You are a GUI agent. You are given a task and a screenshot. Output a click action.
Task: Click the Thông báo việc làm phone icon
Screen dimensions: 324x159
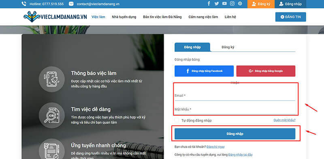(52, 79)
